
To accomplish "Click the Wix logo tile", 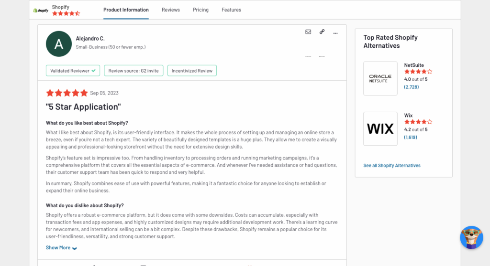I will [x=380, y=129].
